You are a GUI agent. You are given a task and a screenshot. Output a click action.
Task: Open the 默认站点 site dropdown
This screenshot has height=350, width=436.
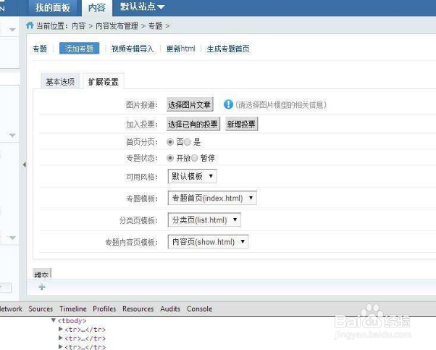click(142, 7)
